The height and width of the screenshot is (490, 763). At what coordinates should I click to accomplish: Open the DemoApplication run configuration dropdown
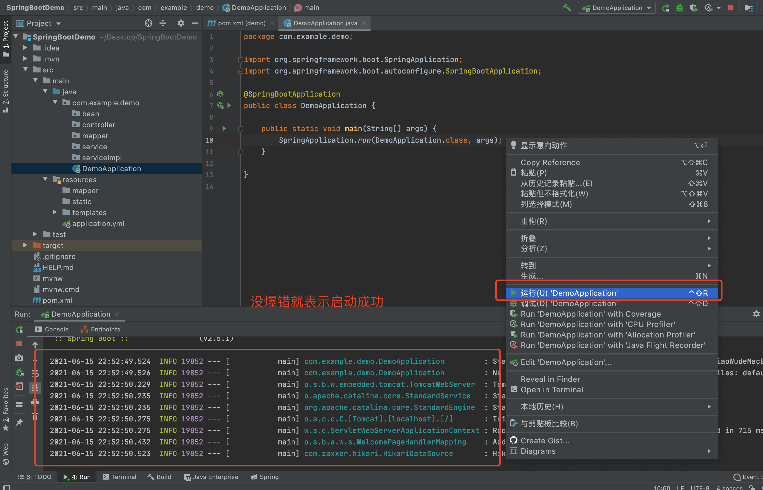pos(616,8)
